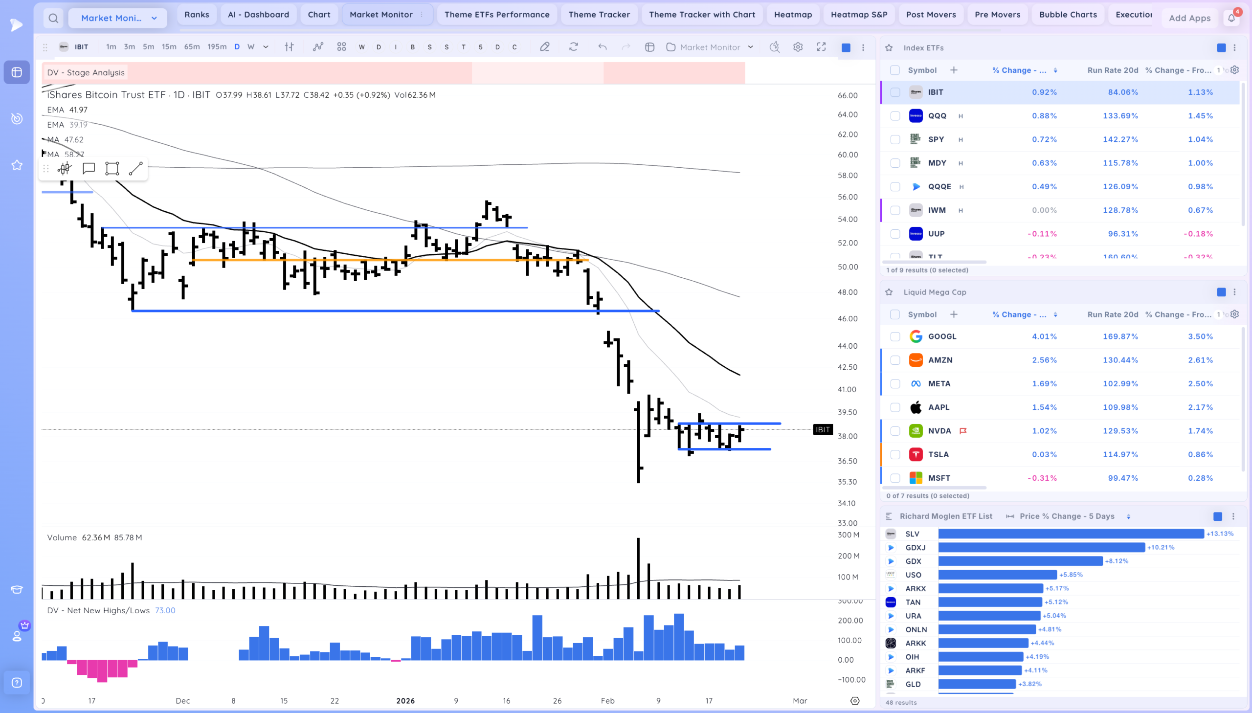Check the select-all box in Index ETFs

tap(895, 70)
